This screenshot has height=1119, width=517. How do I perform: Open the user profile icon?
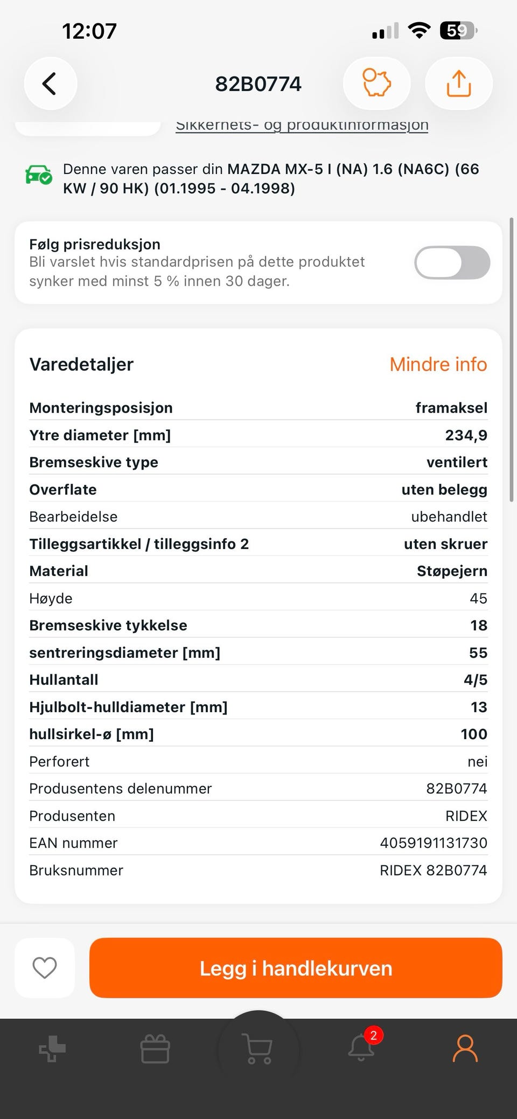click(465, 1048)
